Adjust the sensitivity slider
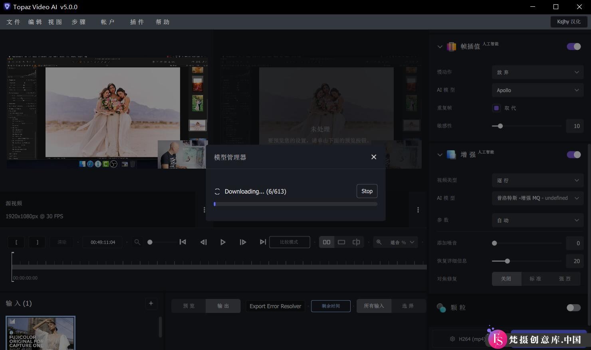This screenshot has height=350, width=591. [527, 126]
